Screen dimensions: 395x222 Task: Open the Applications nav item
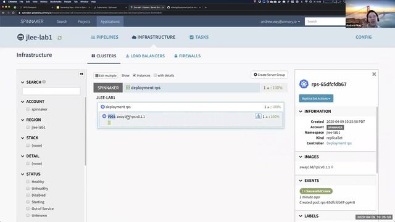110,22
